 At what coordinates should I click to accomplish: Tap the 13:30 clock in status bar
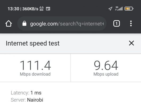[x=14, y=9]
